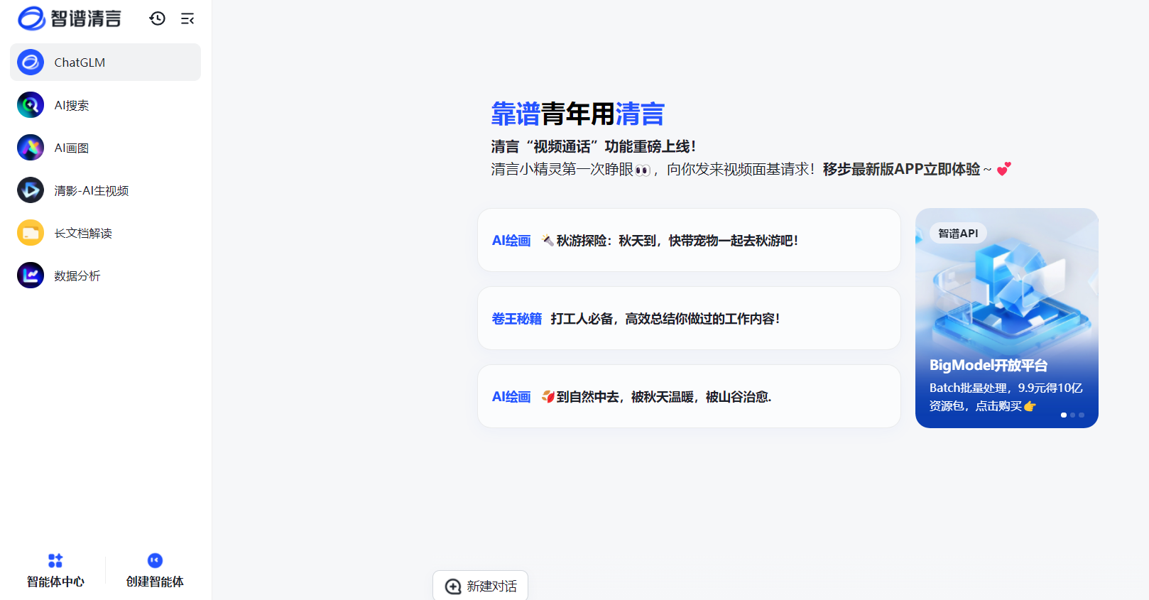1149x600 pixels.
Task: Open the conversation history clock icon
Action: point(158,18)
